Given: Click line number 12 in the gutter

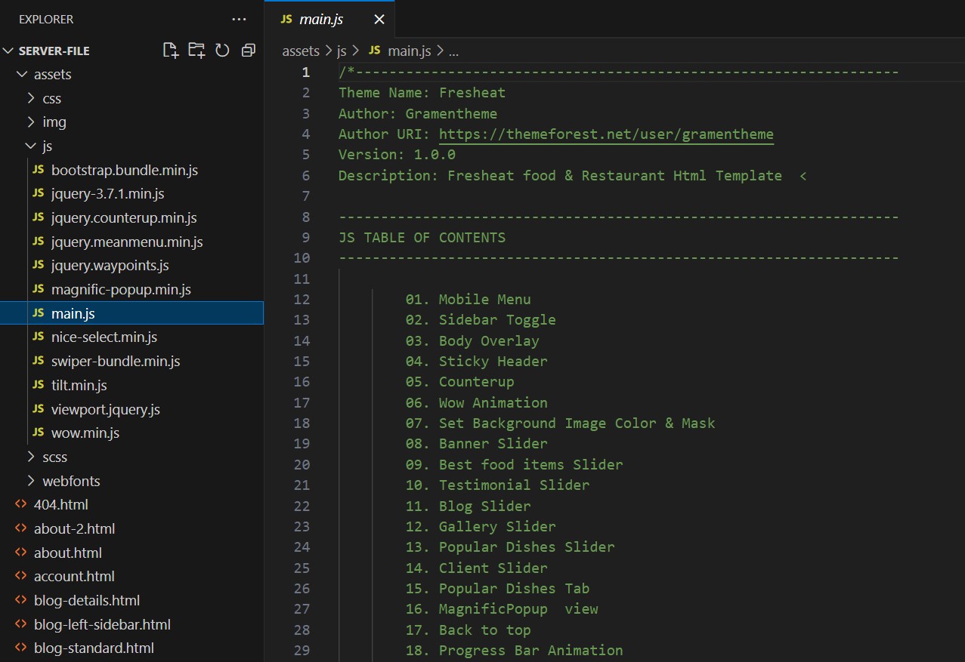Looking at the screenshot, I should coord(302,300).
